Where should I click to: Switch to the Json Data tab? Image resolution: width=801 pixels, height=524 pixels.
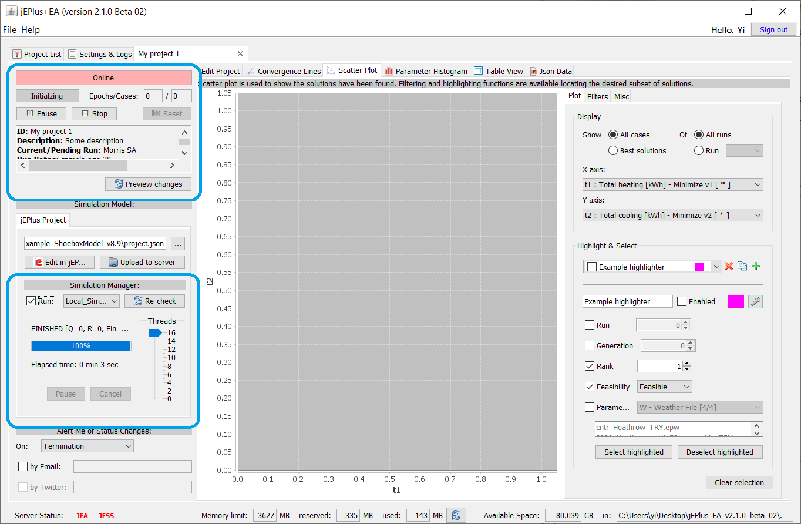(550, 71)
